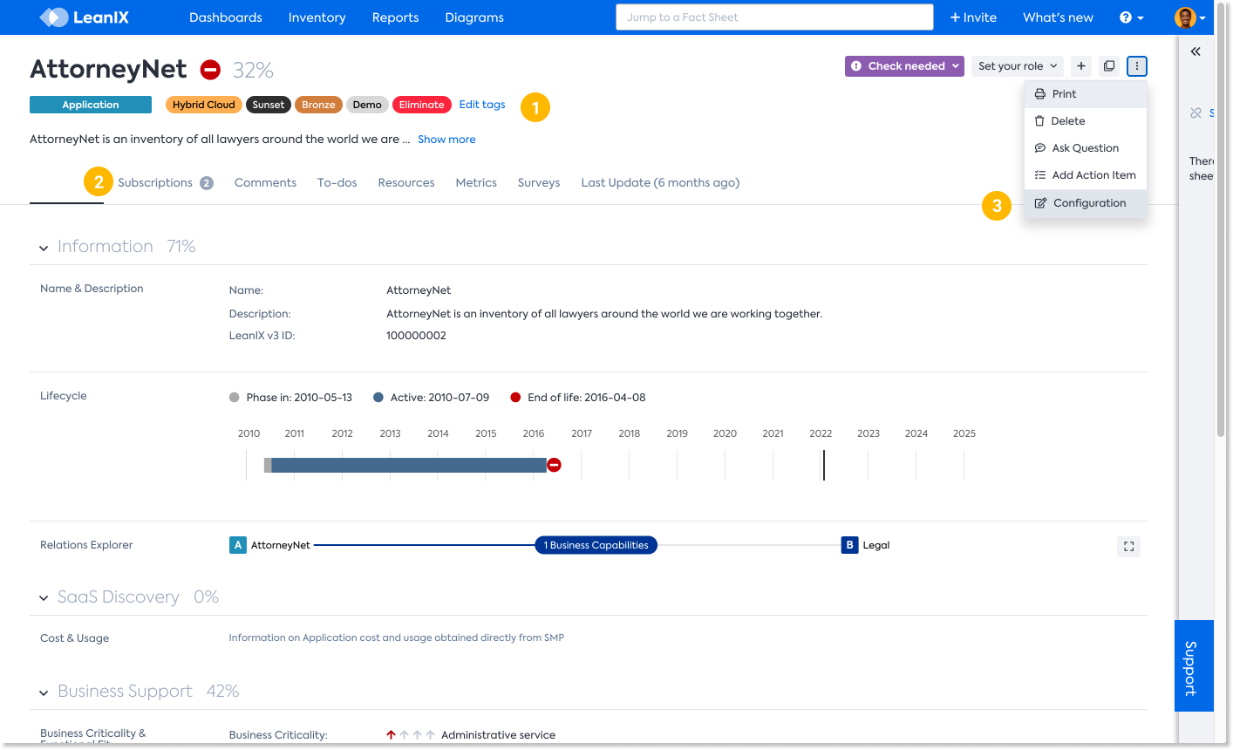Collapse the right side panel with double chevron

[1196, 51]
